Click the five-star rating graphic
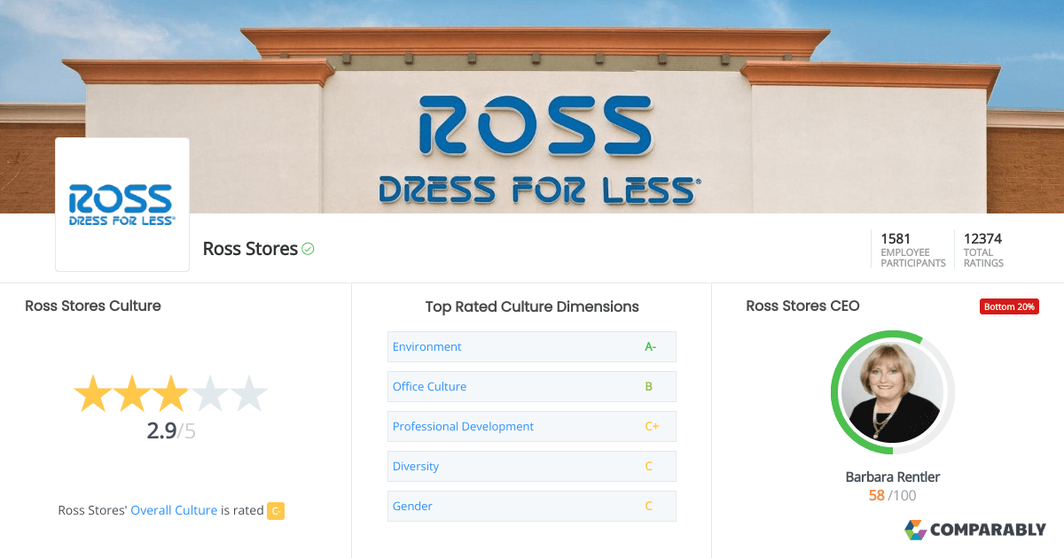The image size is (1064, 558). (170, 394)
